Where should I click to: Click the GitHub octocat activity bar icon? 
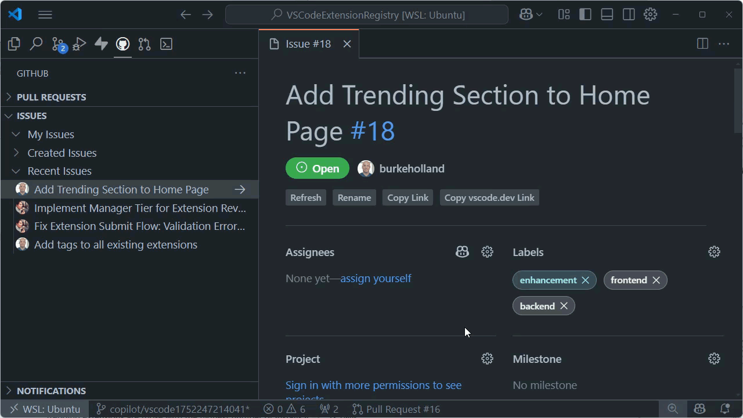pyautogui.click(x=122, y=44)
